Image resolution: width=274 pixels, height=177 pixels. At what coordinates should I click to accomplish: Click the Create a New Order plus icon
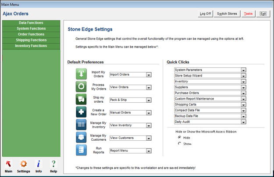pos(81,112)
